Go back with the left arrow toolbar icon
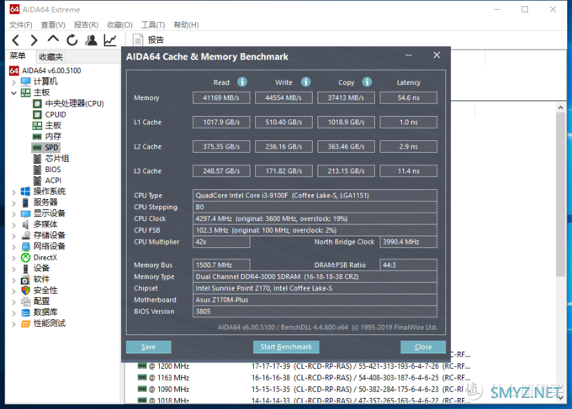 click(x=16, y=40)
